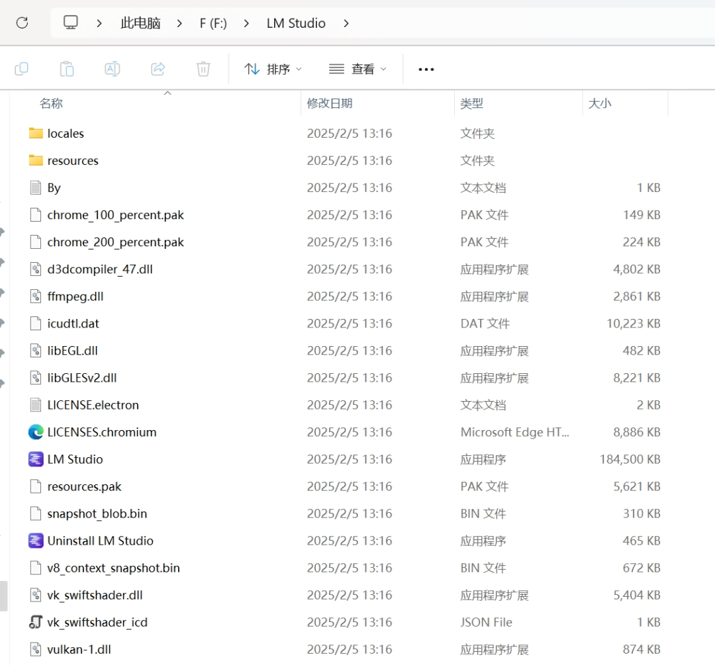Refresh the current folder view
Image resolution: width=715 pixels, height=665 pixels.
(x=22, y=22)
